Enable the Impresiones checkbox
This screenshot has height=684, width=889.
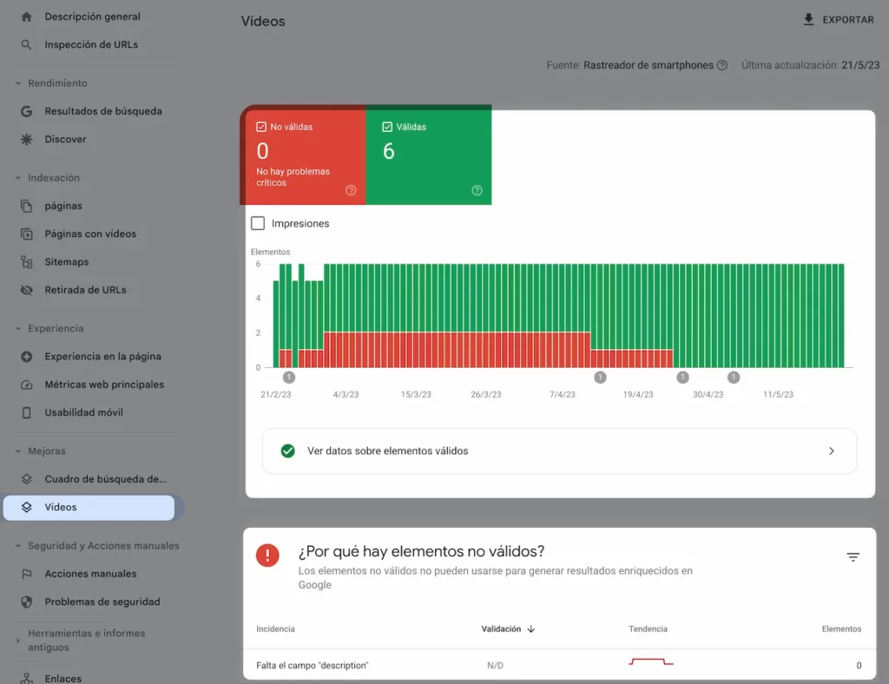(257, 223)
